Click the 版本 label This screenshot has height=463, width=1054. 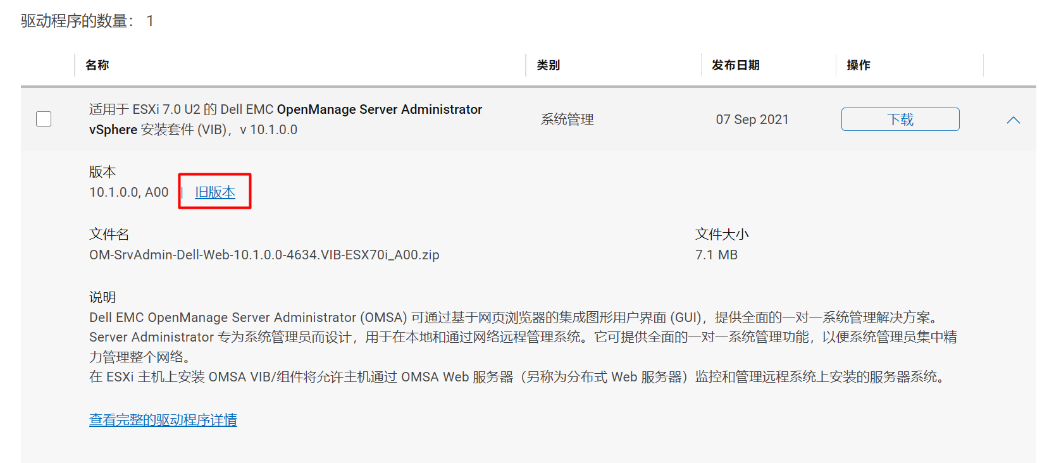pyautogui.click(x=102, y=172)
